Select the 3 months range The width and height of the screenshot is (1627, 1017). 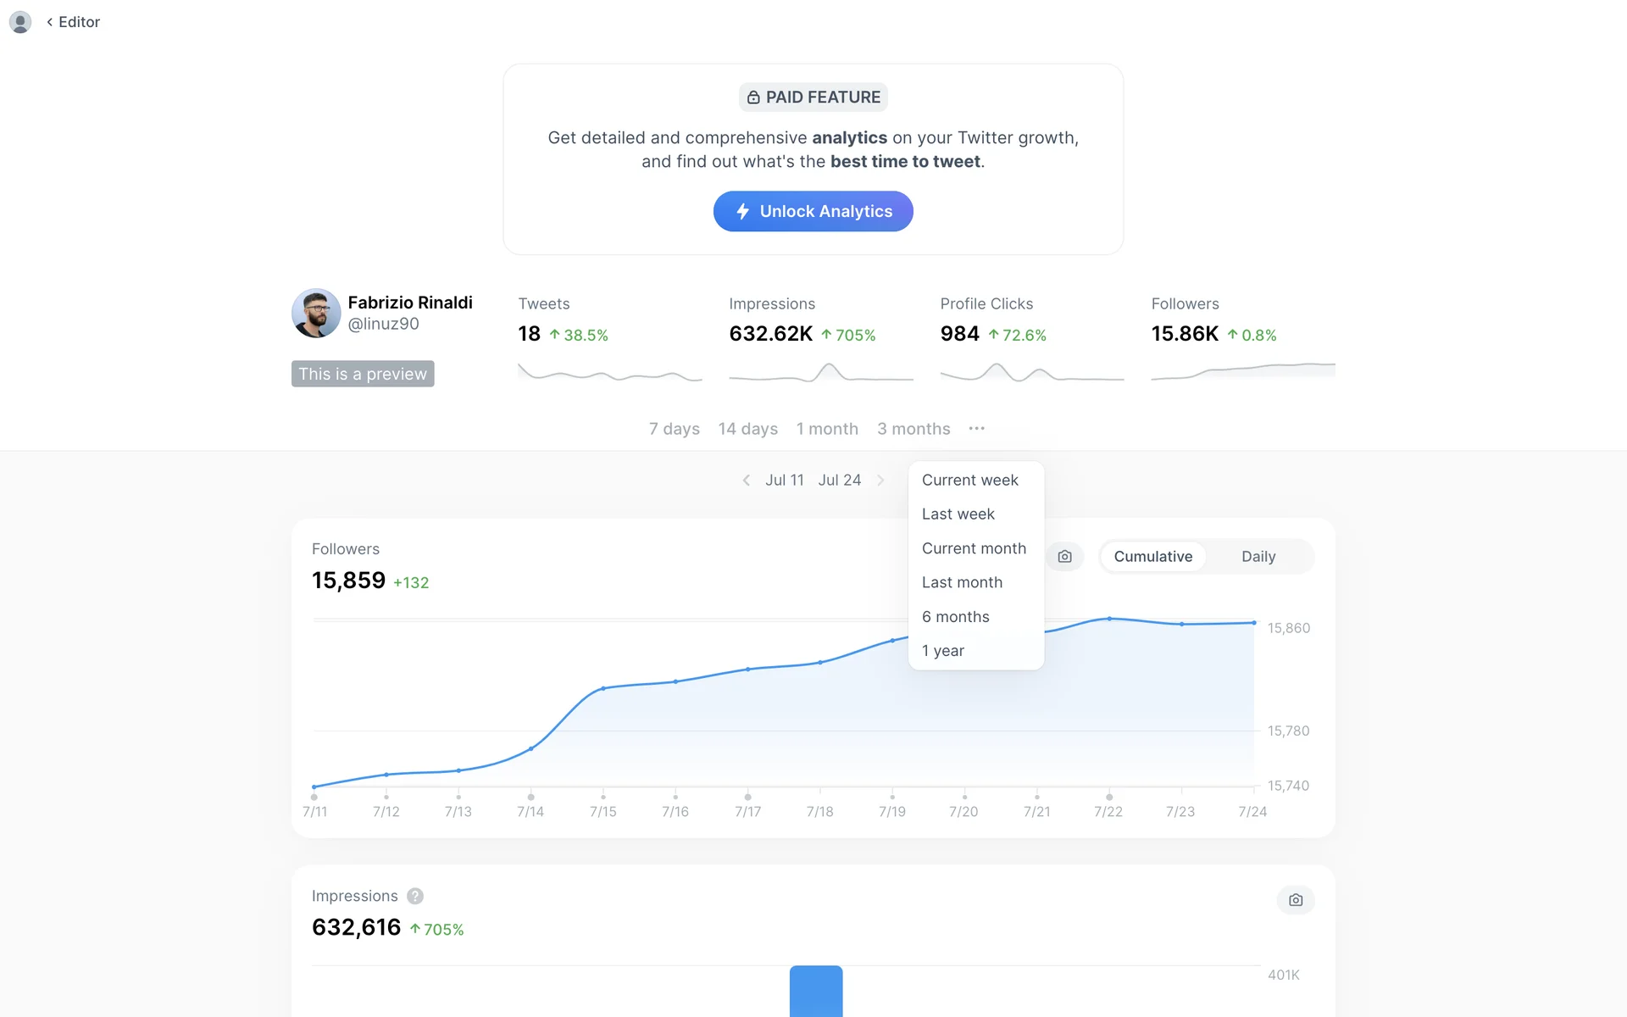(913, 429)
